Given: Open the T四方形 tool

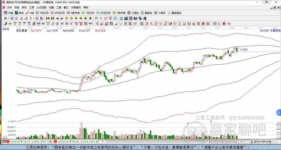Looking at the screenshot, I should pyautogui.click(x=88, y=13).
